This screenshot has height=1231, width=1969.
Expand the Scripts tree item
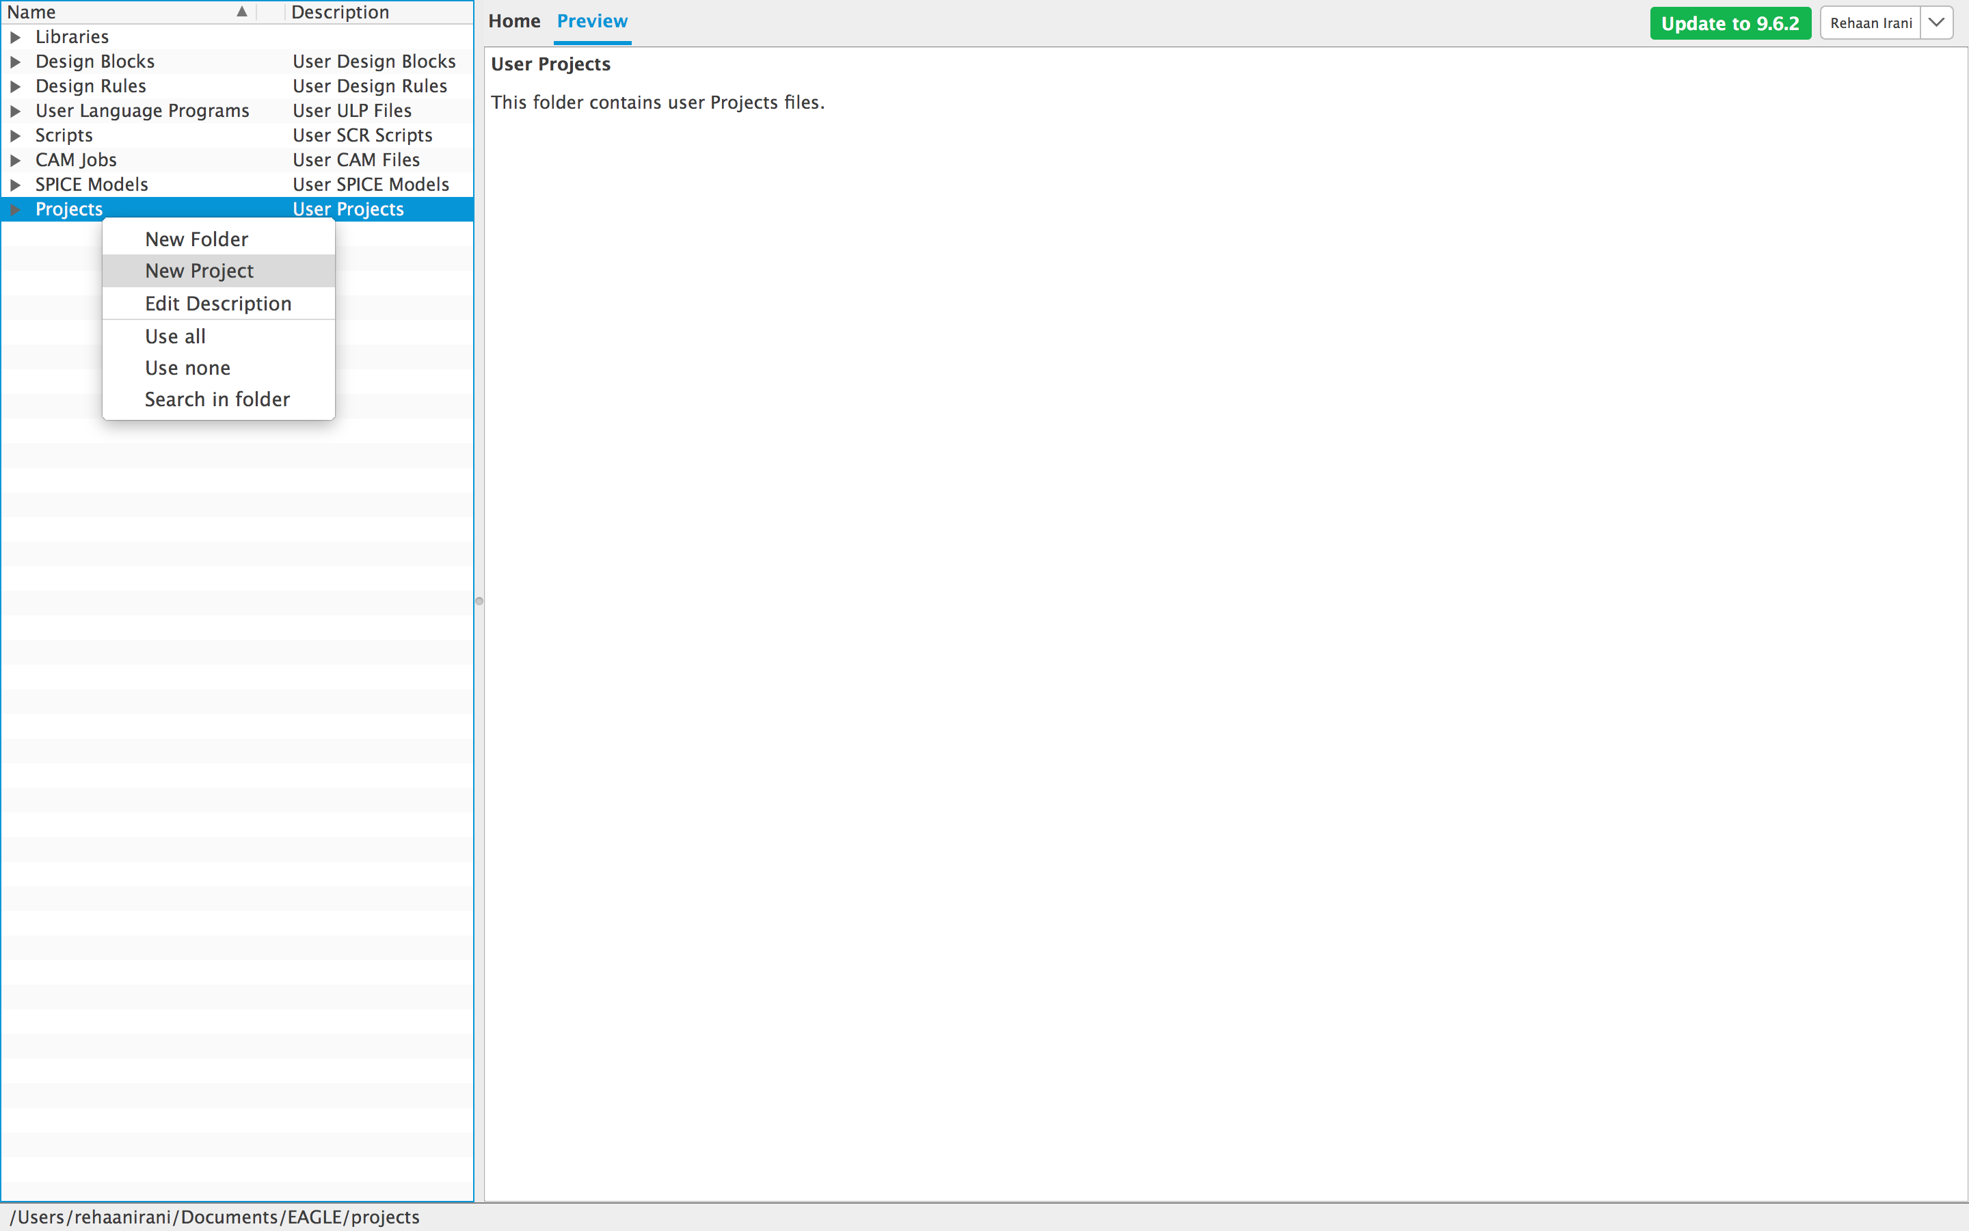(x=17, y=135)
